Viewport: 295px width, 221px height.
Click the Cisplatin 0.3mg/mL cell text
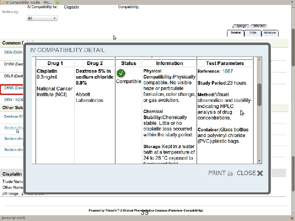47,74
